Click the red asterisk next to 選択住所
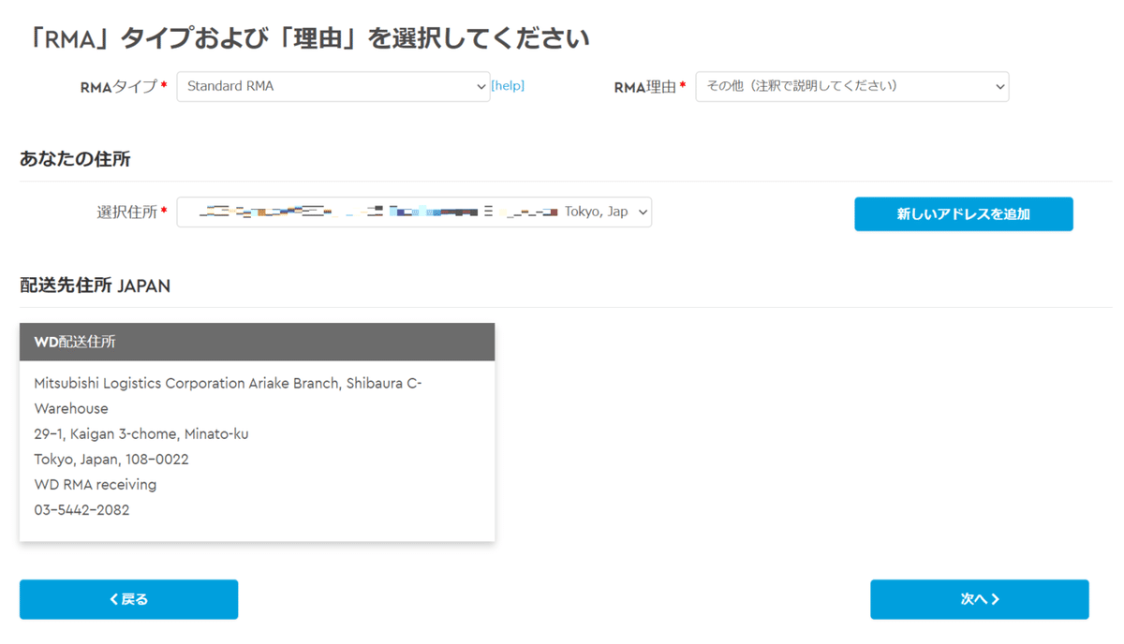This screenshot has width=1124, height=644. point(166,212)
